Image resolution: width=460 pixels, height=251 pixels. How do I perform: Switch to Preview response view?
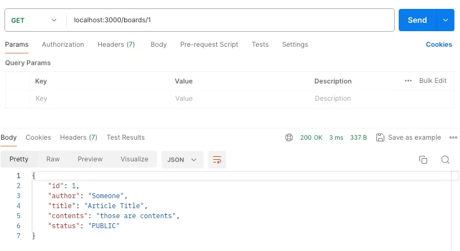[90, 159]
